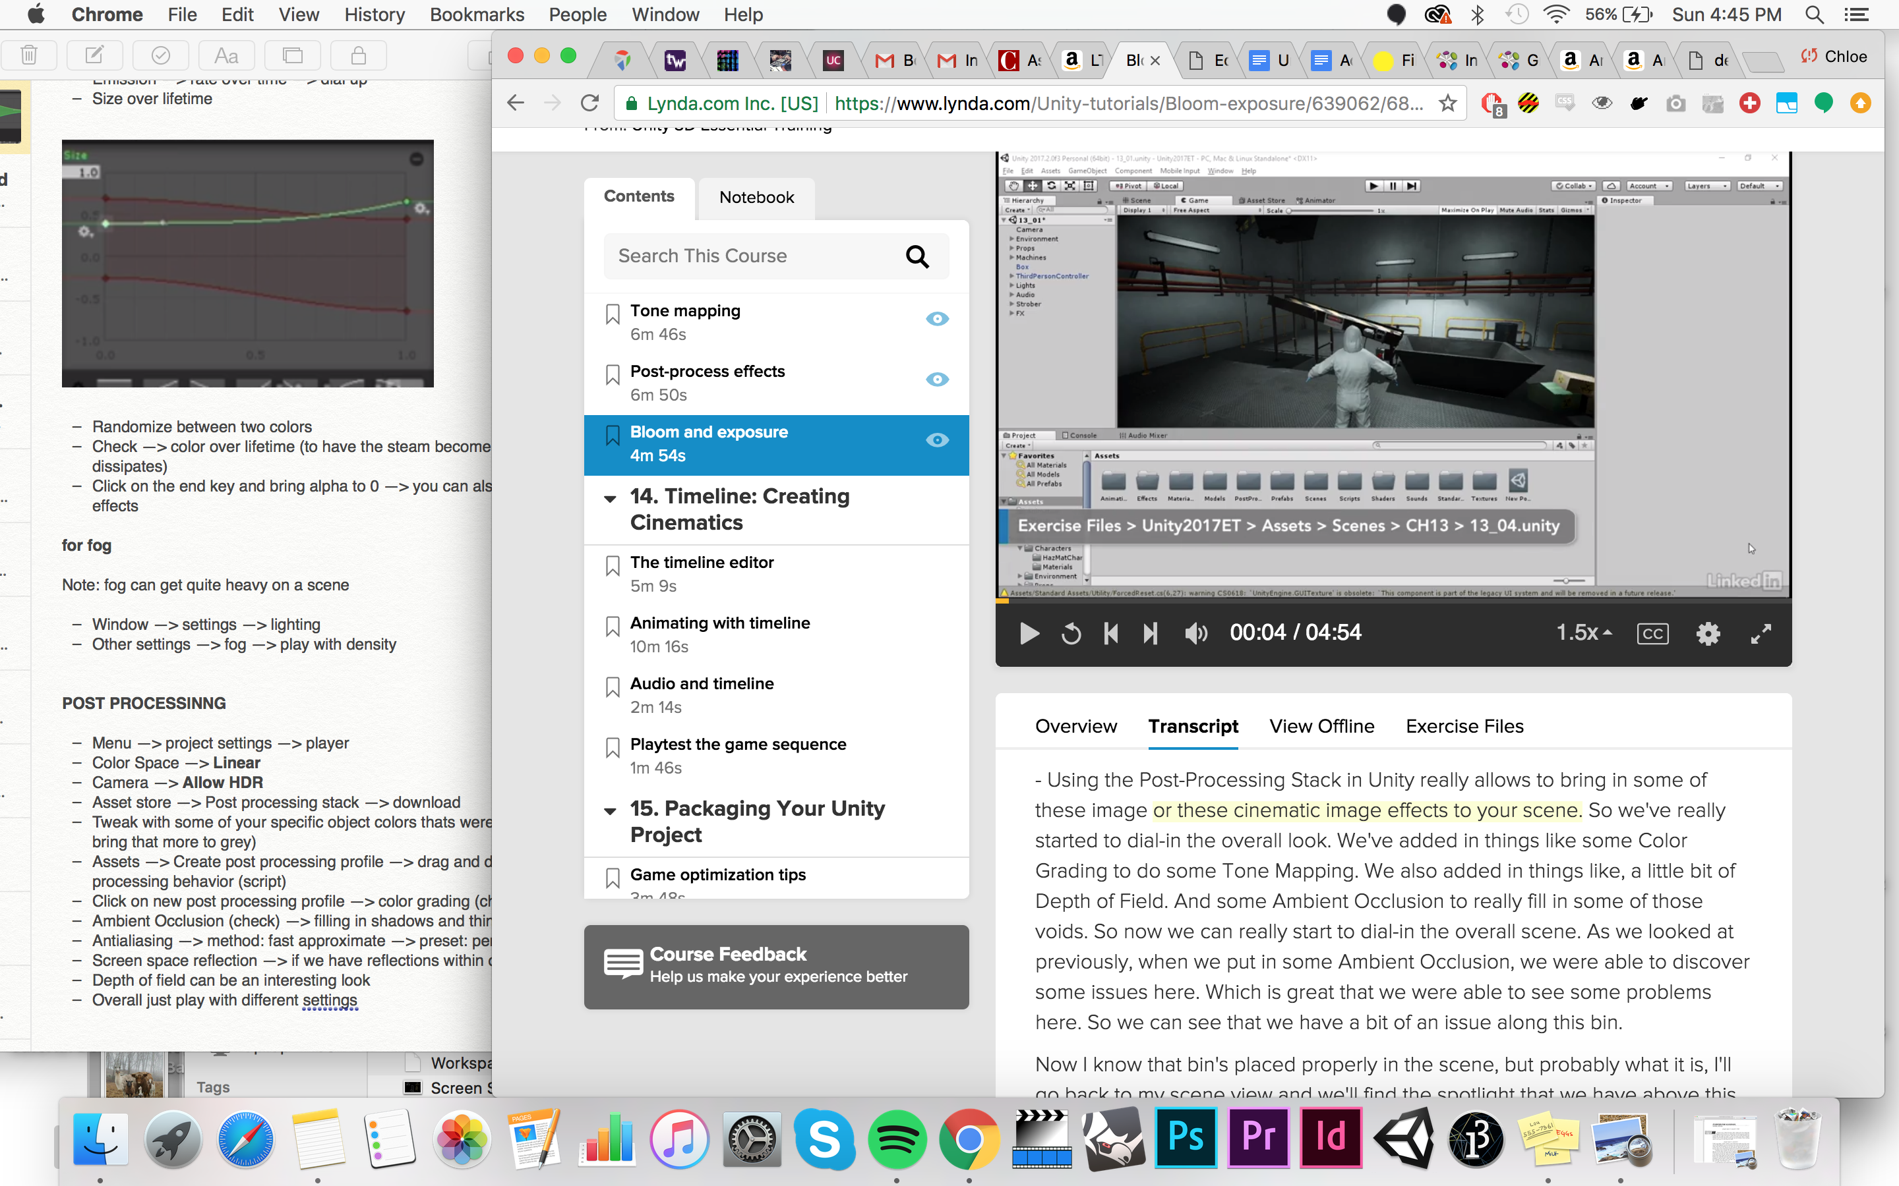Open Playtest the game sequence video
This screenshot has height=1186, width=1899.
(x=738, y=745)
